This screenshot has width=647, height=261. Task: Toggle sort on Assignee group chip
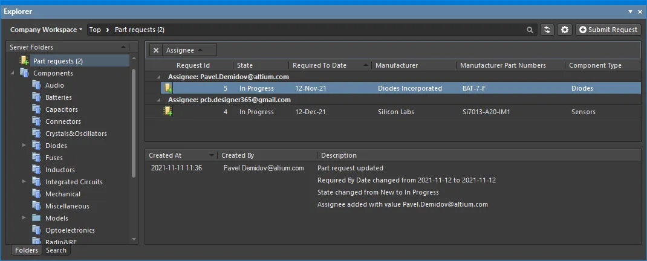[x=189, y=50]
